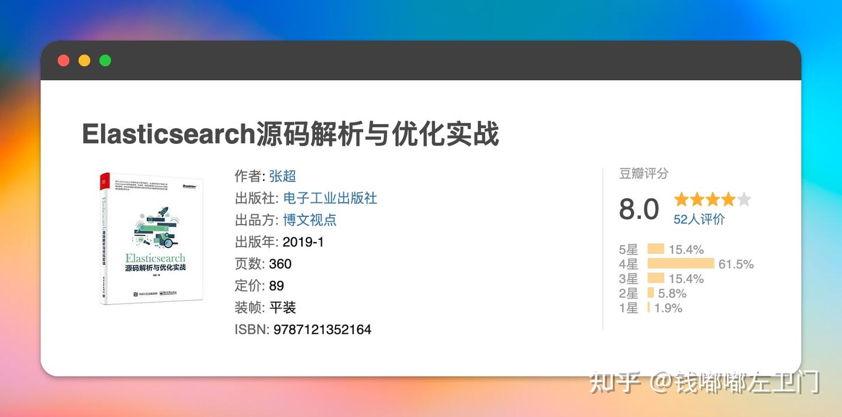Visit publisher 电子工业出版社
The width and height of the screenshot is (842, 417).
pyautogui.click(x=330, y=198)
